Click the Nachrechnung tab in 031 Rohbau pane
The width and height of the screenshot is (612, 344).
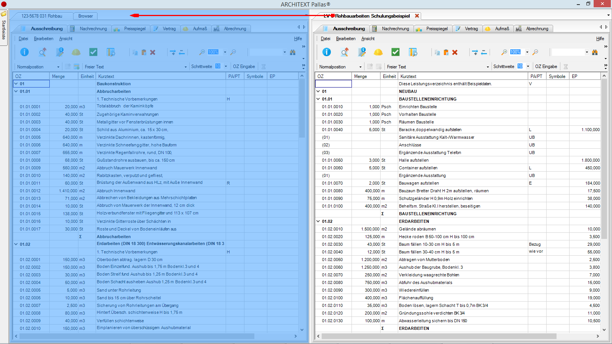coord(90,29)
